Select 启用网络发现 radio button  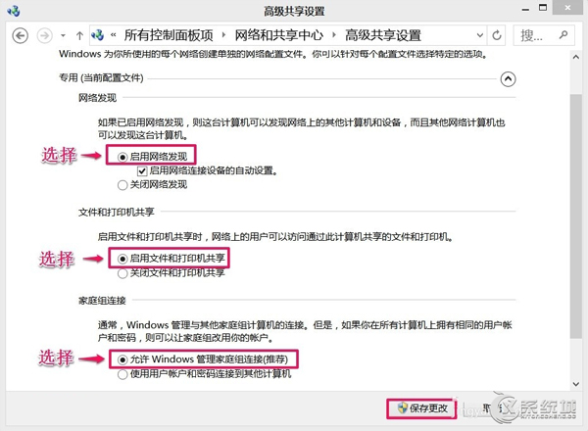[122, 157]
